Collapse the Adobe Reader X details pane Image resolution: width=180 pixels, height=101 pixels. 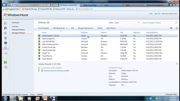coord(177,64)
